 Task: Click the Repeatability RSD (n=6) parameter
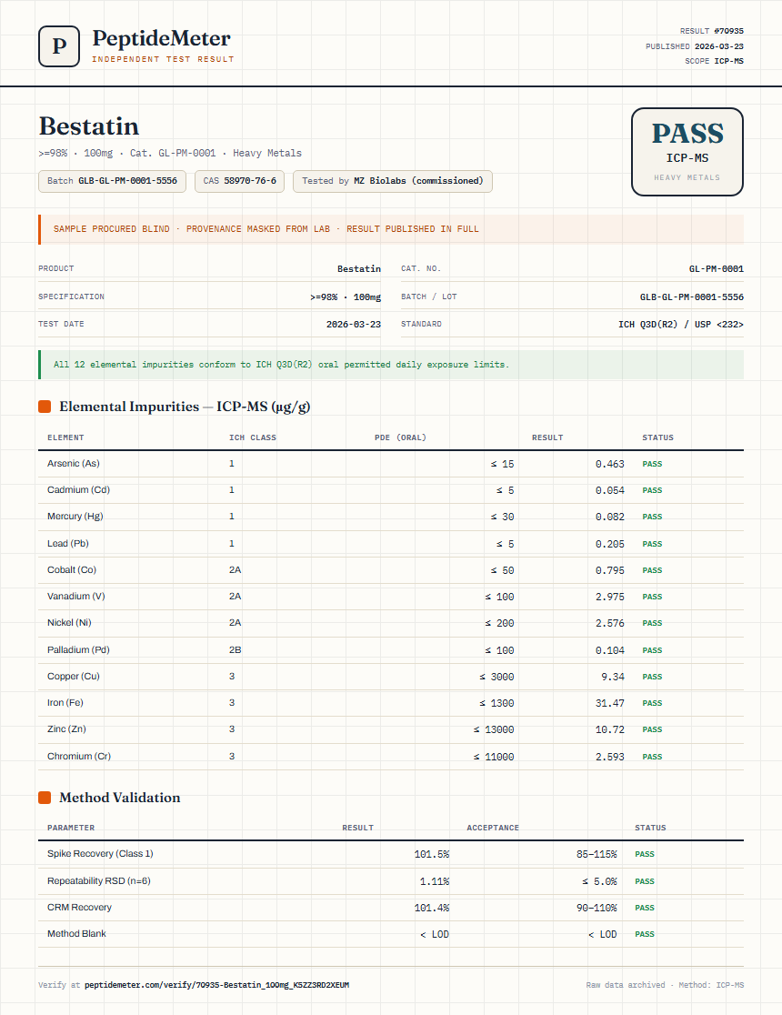click(x=99, y=881)
